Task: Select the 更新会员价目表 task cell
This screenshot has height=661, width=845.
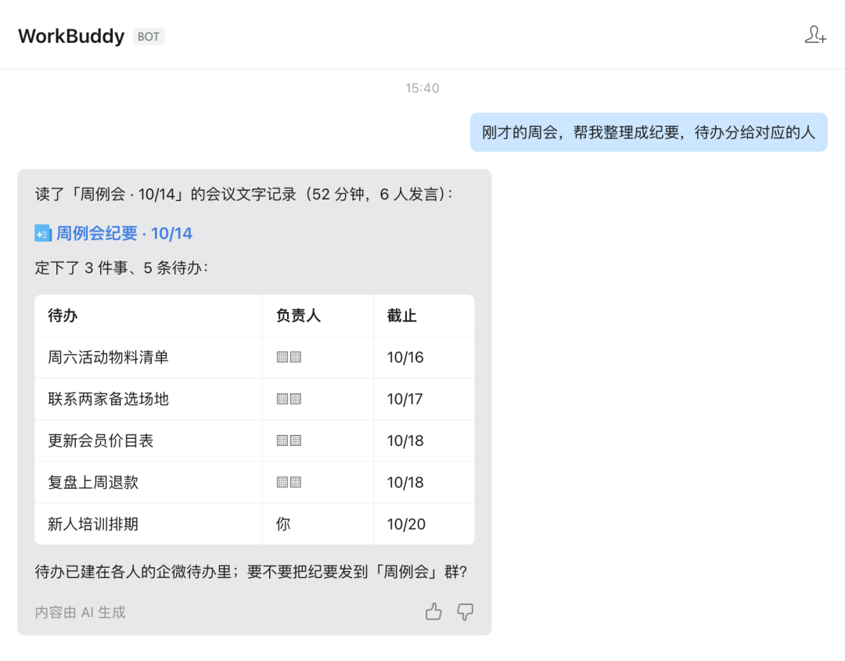Action: (148, 440)
